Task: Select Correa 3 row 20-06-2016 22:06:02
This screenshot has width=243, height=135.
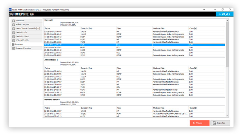Action: (134, 53)
